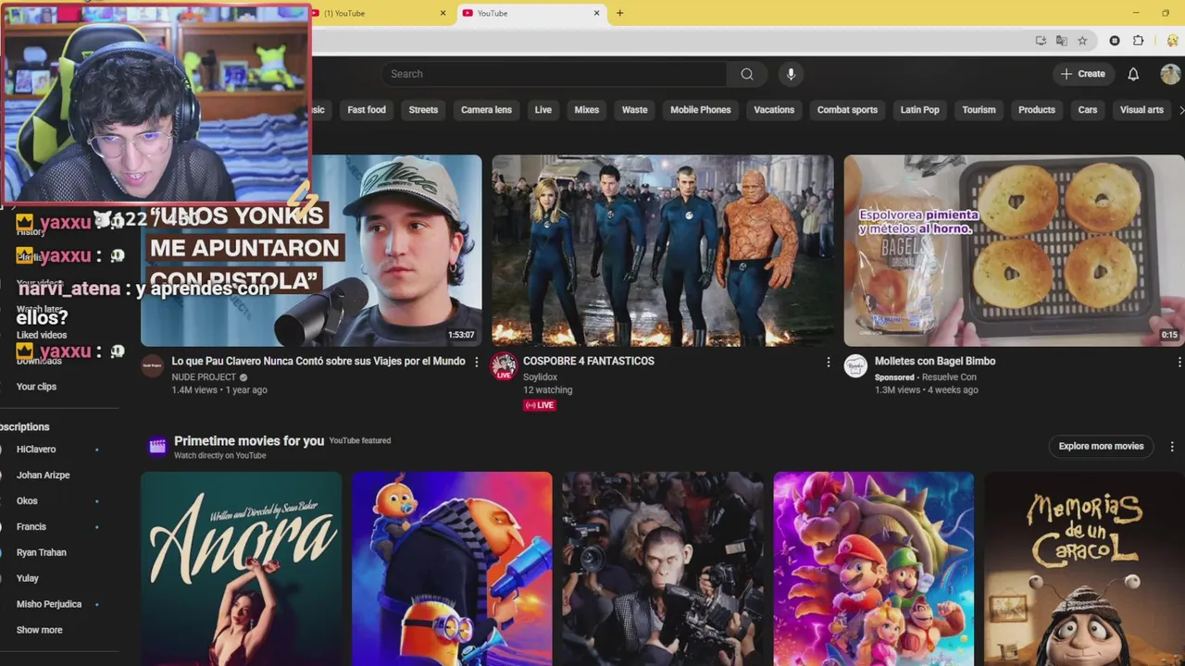Open options menu for COSPOBRE 4 FANTASTICOS
Screen dimensions: 1185x666
829,362
